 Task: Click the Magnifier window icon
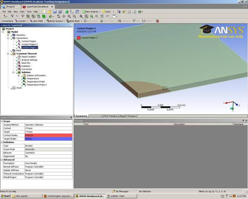point(86,16)
